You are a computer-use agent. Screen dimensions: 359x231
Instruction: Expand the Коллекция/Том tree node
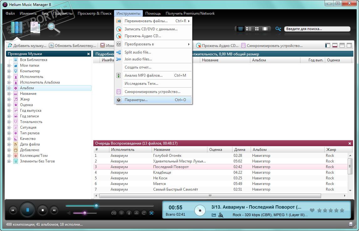9,156
